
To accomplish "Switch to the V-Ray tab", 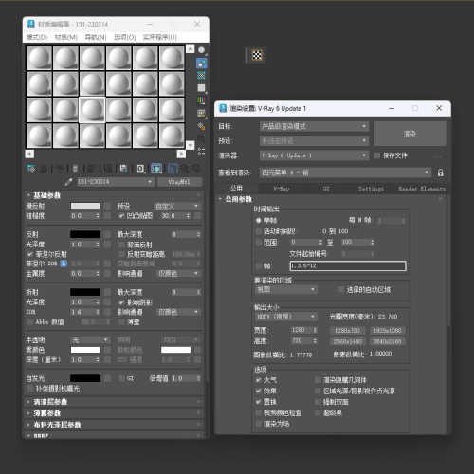I will point(282,189).
